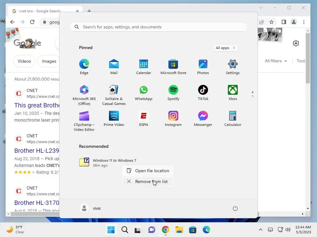Filter Google results by Images
This screenshot has height=237, width=317.
pos(49,61)
